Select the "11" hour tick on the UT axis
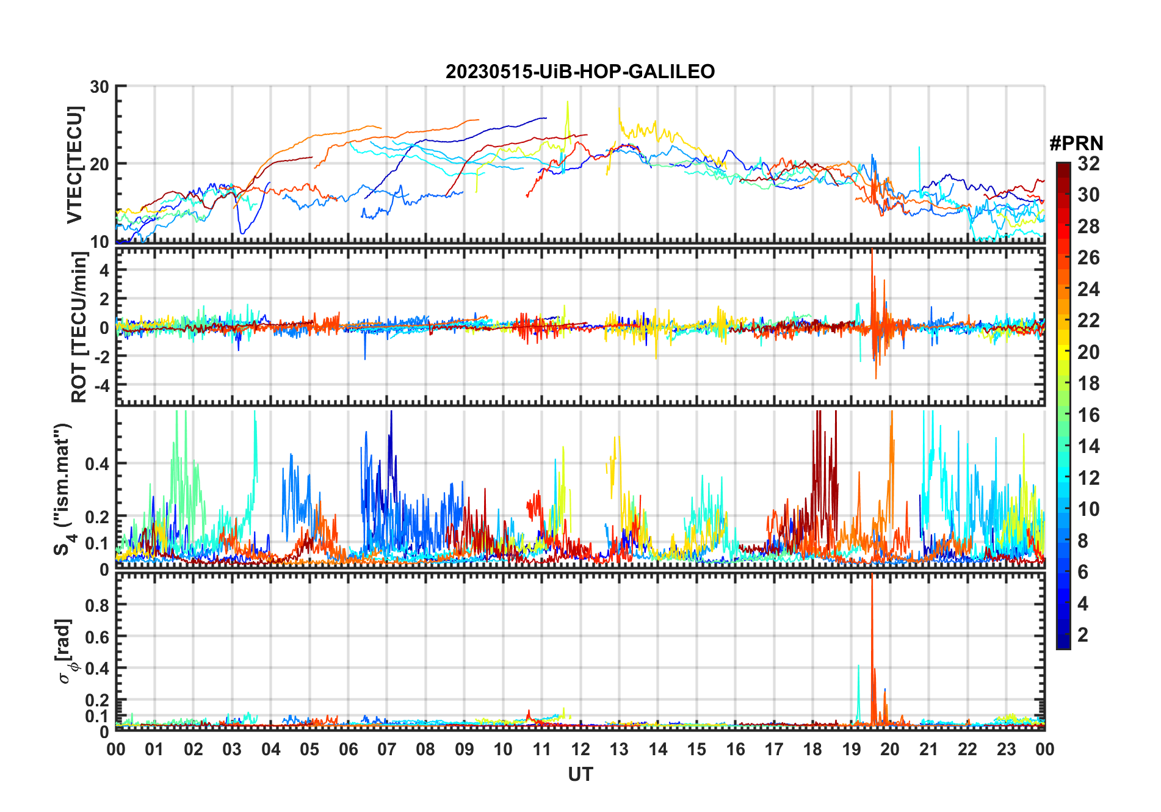This screenshot has height=812, width=1161. 542,749
